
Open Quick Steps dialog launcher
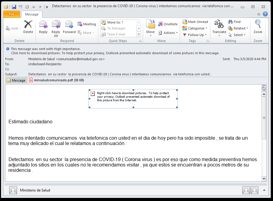140,41
